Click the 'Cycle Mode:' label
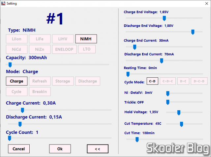The width and height of the screenshot is (211, 157). 134,82
